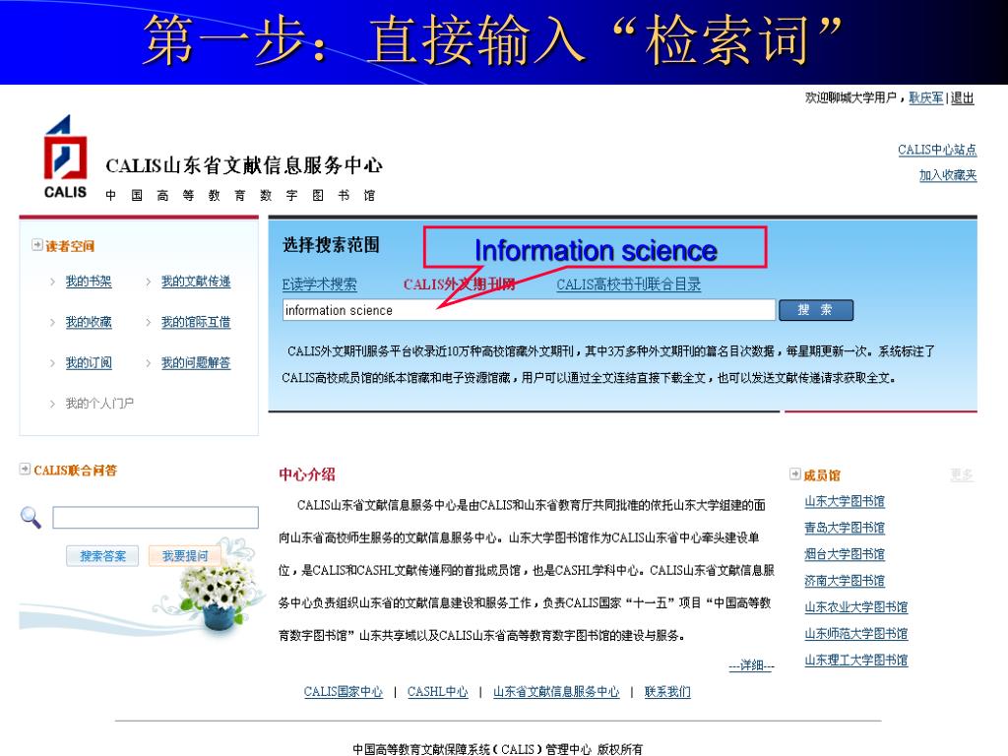Click the 退出 logout link
This screenshot has width=1008, height=756.
coord(963,98)
